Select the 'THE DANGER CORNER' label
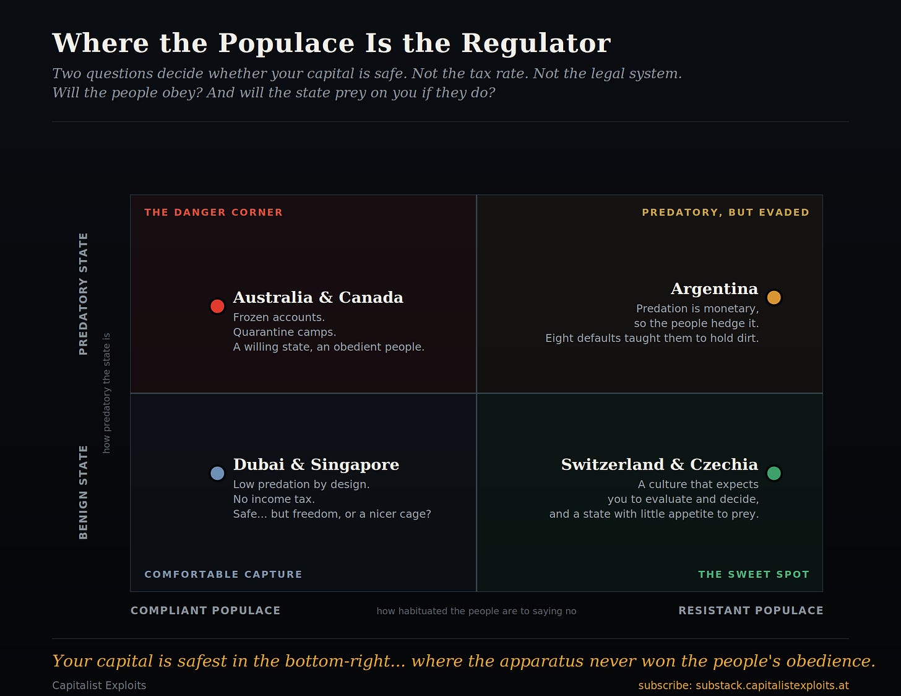901x696 pixels. (x=213, y=212)
